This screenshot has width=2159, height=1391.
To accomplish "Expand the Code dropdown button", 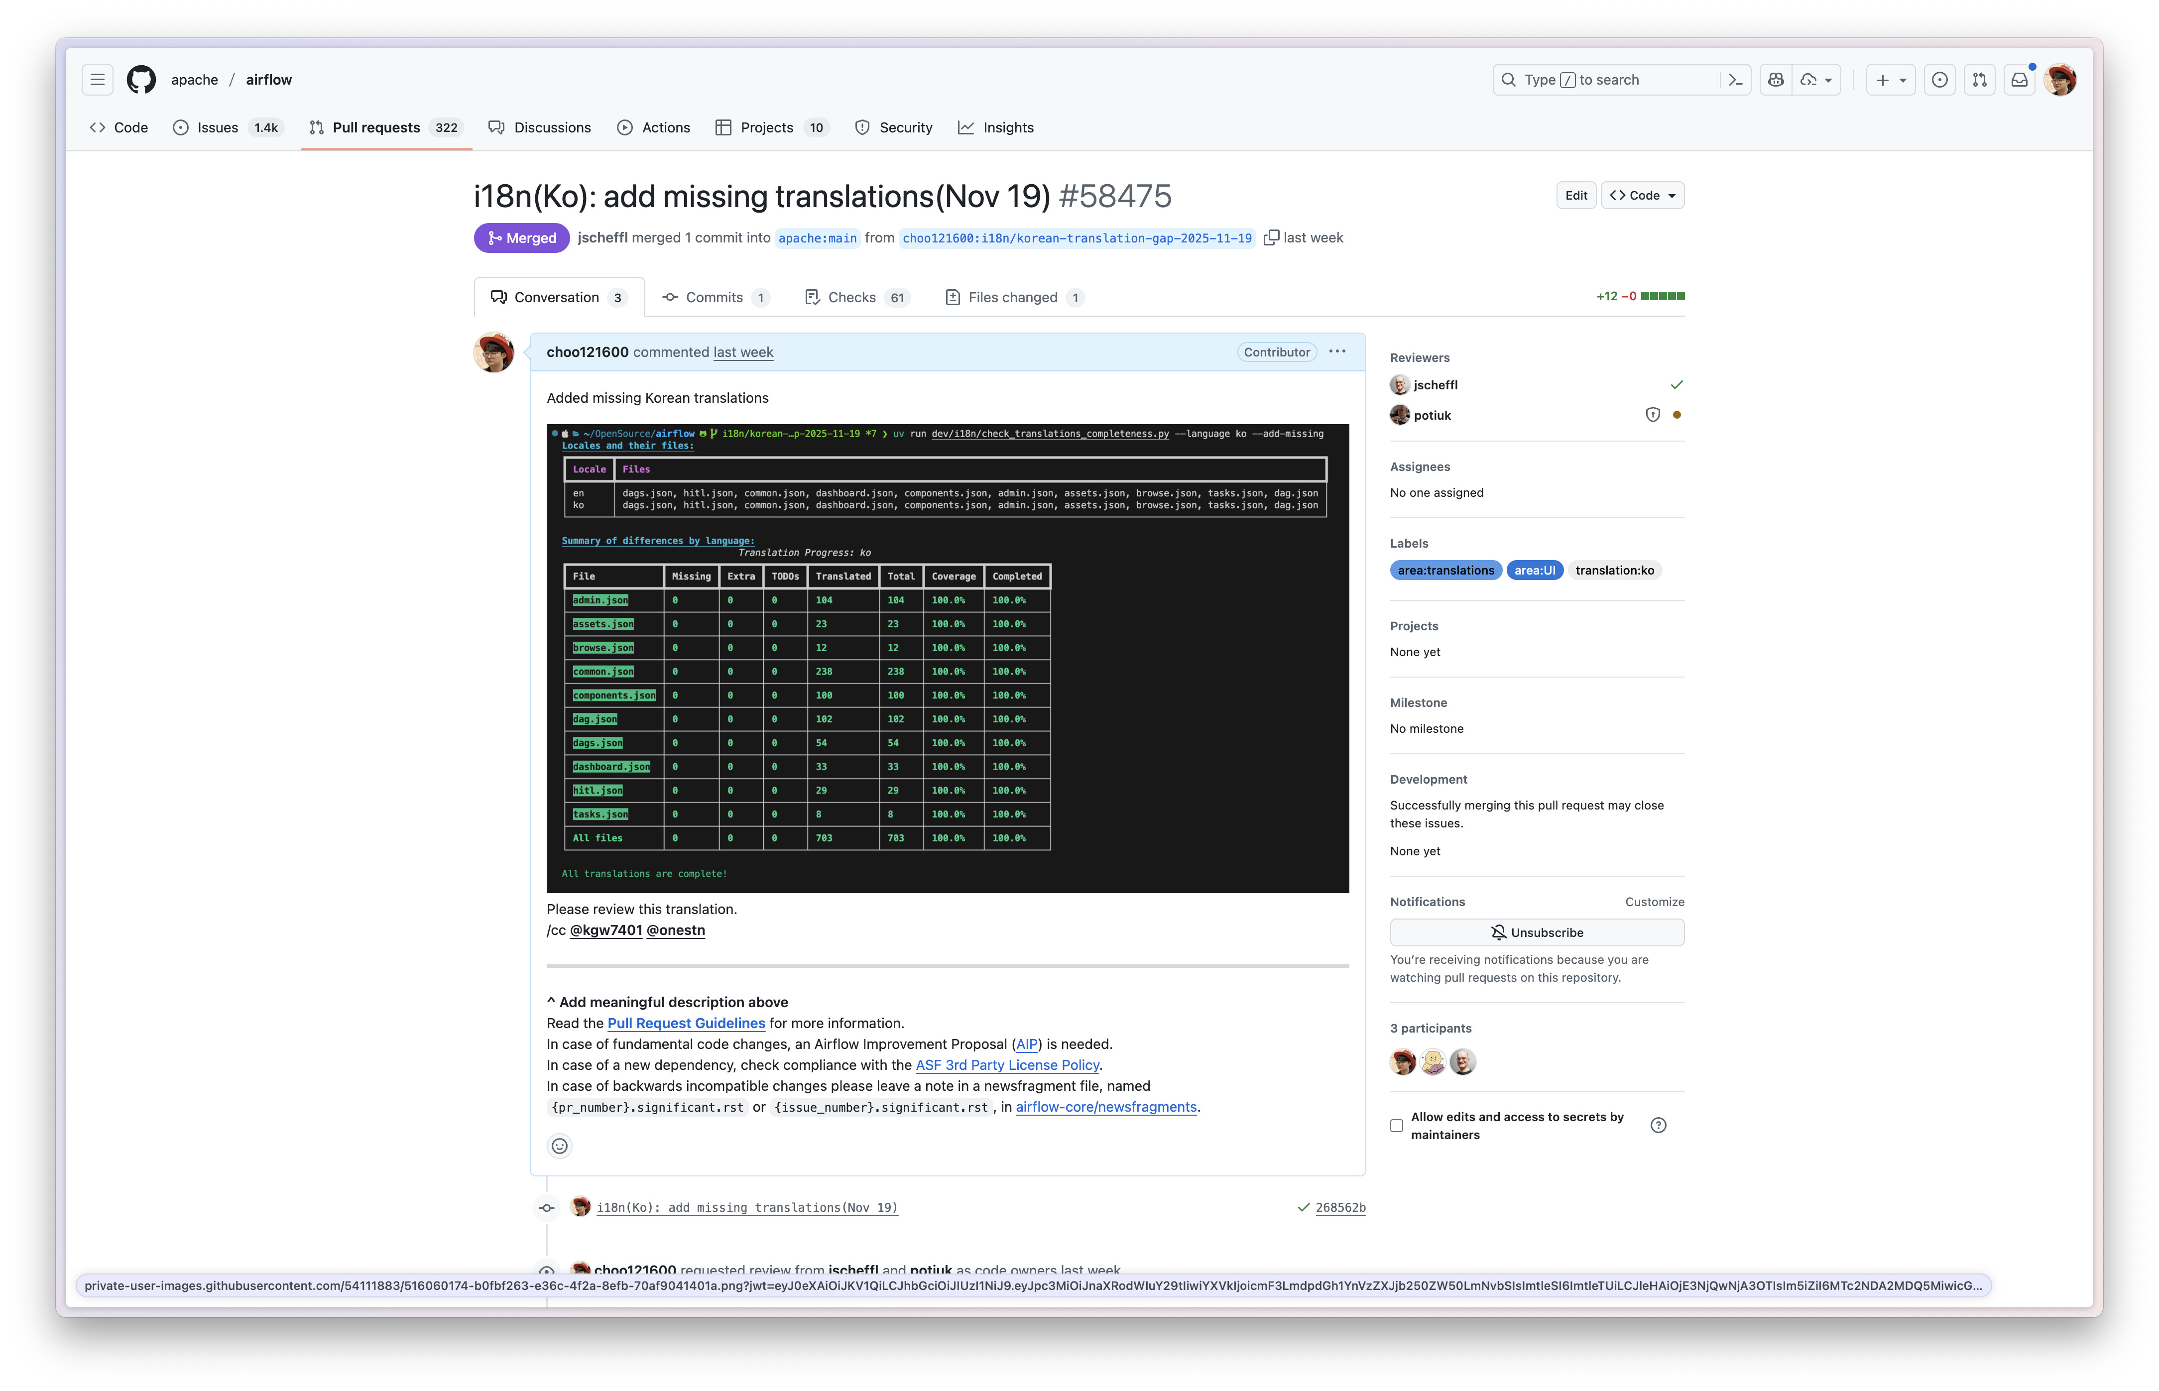I will (x=1642, y=195).
